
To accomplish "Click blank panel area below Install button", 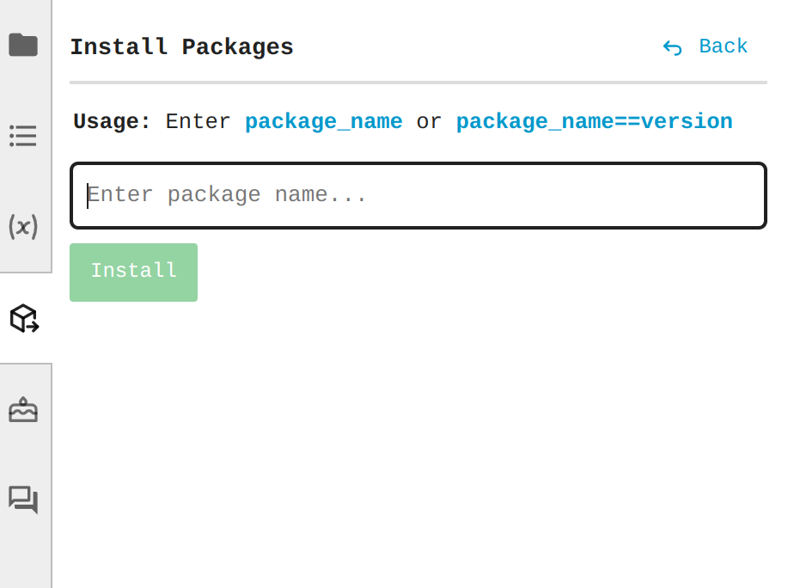I will click(418, 430).
